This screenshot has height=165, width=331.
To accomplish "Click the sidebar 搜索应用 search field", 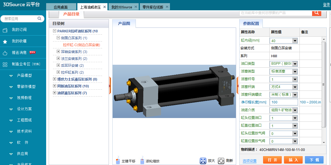I will click(22, 19).
